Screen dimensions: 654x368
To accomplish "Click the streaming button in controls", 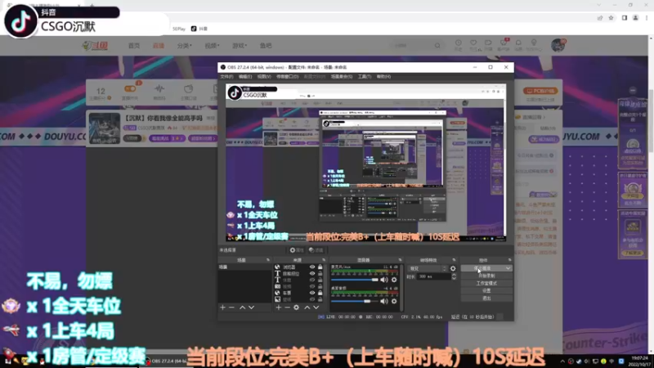I will point(482,268).
